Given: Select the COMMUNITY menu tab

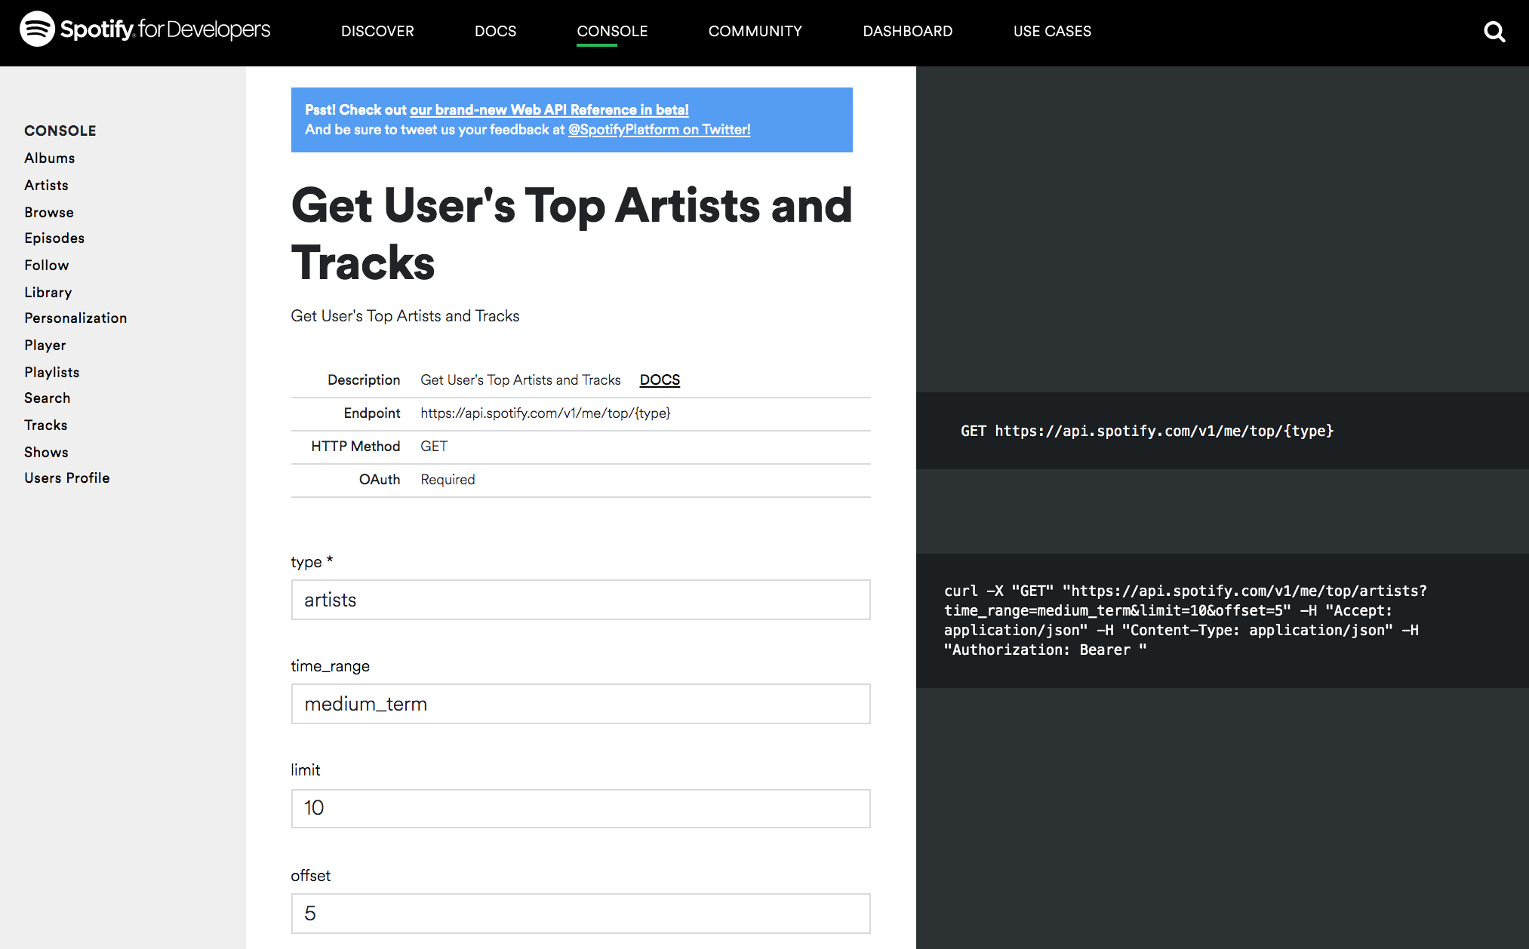Looking at the screenshot, I should [x=754, y=31].
